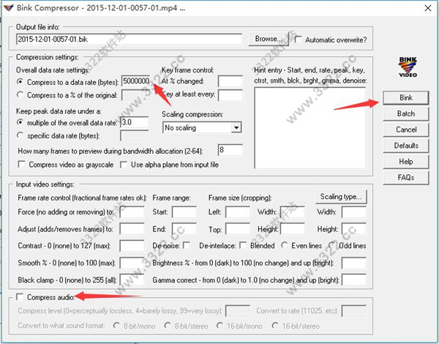Image resolution: width=439 pixels, height=344 pixels.
Task: Click the Smooth % value field
Action: (132, 263)
